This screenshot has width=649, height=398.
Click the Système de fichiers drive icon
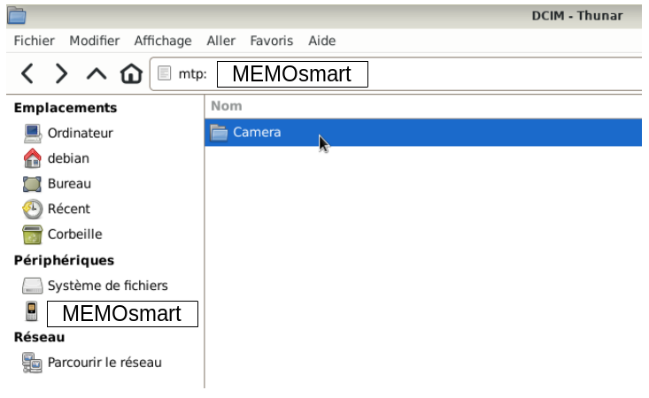(x=32, y=286)
